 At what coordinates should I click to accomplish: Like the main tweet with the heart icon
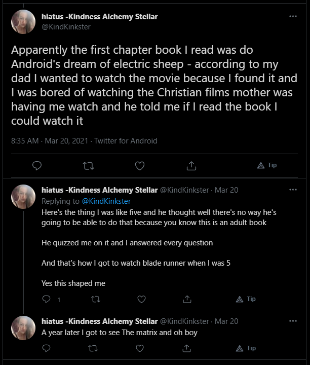click(x=140, y=166)
